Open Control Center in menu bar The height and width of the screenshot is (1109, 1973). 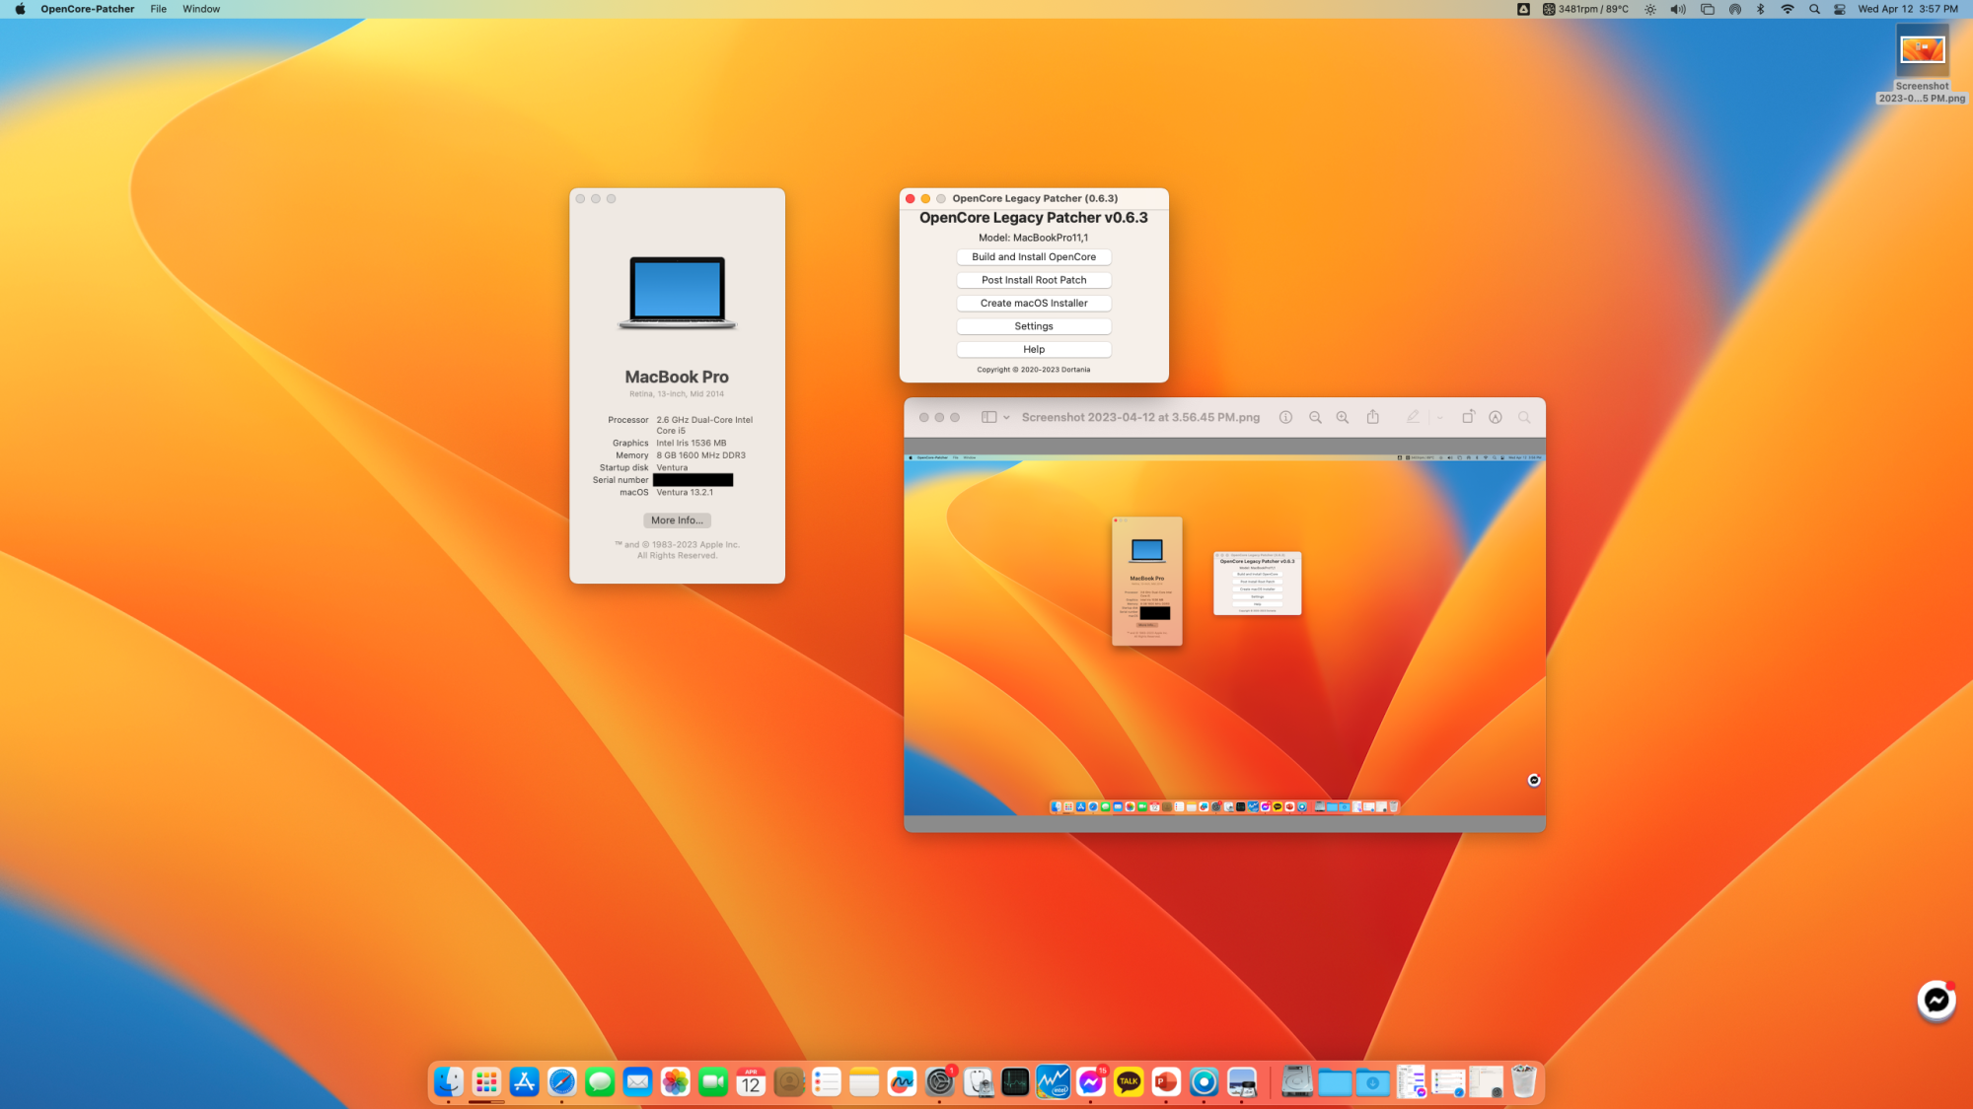click(1840, 9)
